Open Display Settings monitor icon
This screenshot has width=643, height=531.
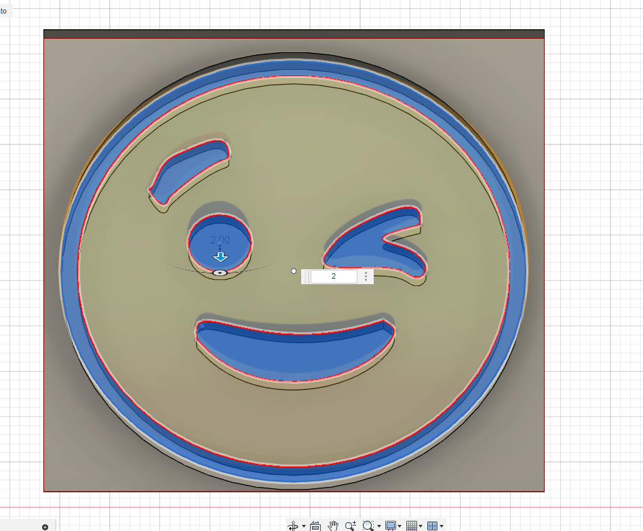point(391,526)
